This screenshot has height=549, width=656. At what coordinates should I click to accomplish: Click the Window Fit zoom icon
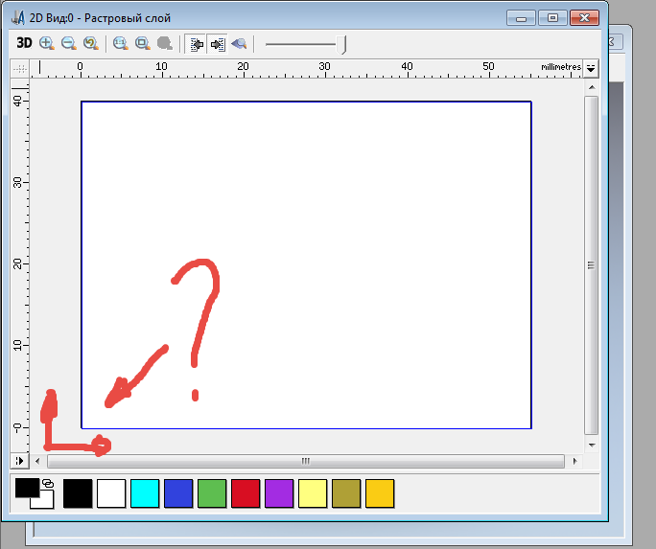click(143, 43)
